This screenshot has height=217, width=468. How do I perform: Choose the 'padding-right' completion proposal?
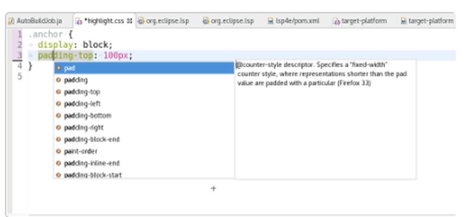tap(144, 128)
